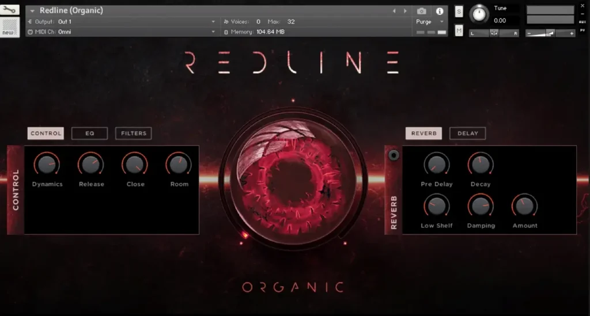Click the Pre Delay label text
Screen dimensions: 590x316
click(x=437, y=184)
